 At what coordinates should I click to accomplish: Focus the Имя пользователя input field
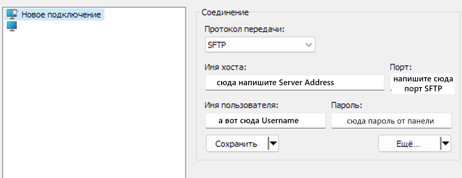266,121
